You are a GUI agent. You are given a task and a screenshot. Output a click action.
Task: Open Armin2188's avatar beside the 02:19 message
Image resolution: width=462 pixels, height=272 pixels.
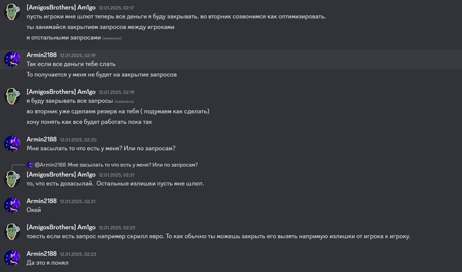(12, 60)
